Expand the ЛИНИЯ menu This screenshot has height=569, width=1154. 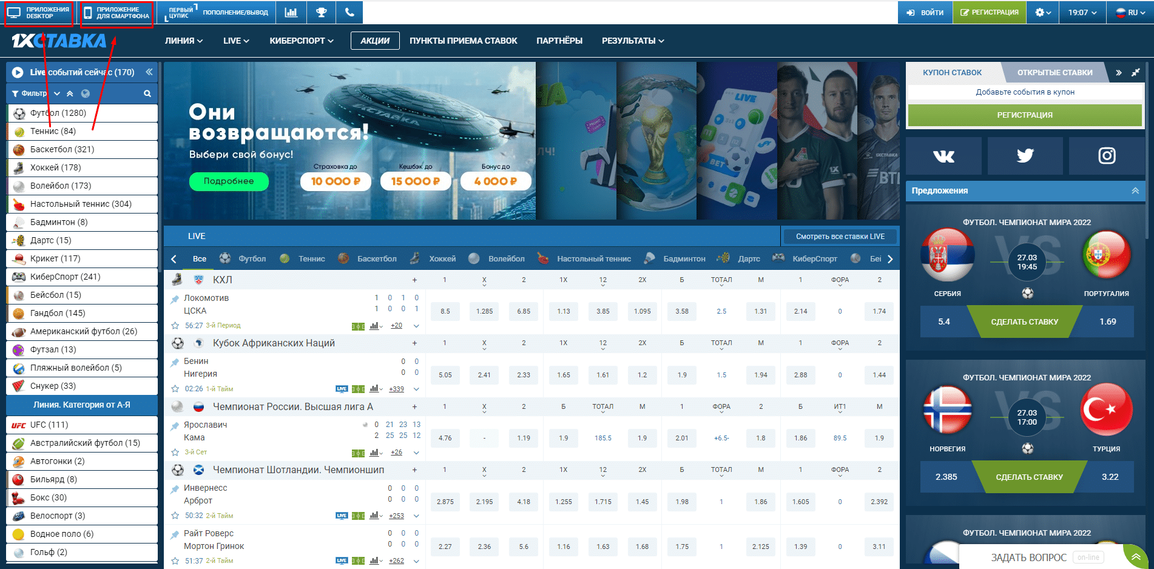[x=183, y=41]
